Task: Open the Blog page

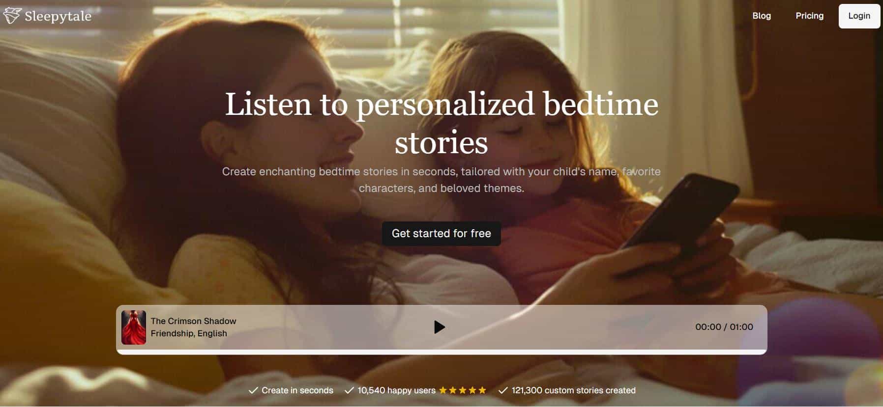Action: tap(762, 16)
